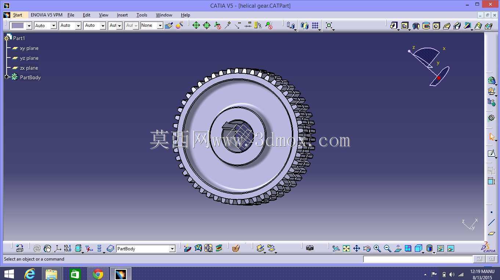The width and height of the screenshot is (500, 280).
Task: Click the Plane tool in right toolbar
Action: pyautogui.click(x=491, y=233)
